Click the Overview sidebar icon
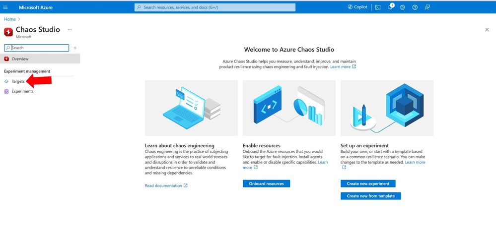The image size is (496, 243). click(x=6, y=59)
